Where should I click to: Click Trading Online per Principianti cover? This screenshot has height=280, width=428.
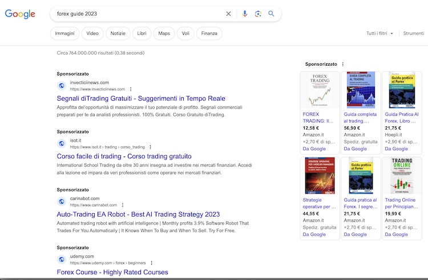(402, 175)
